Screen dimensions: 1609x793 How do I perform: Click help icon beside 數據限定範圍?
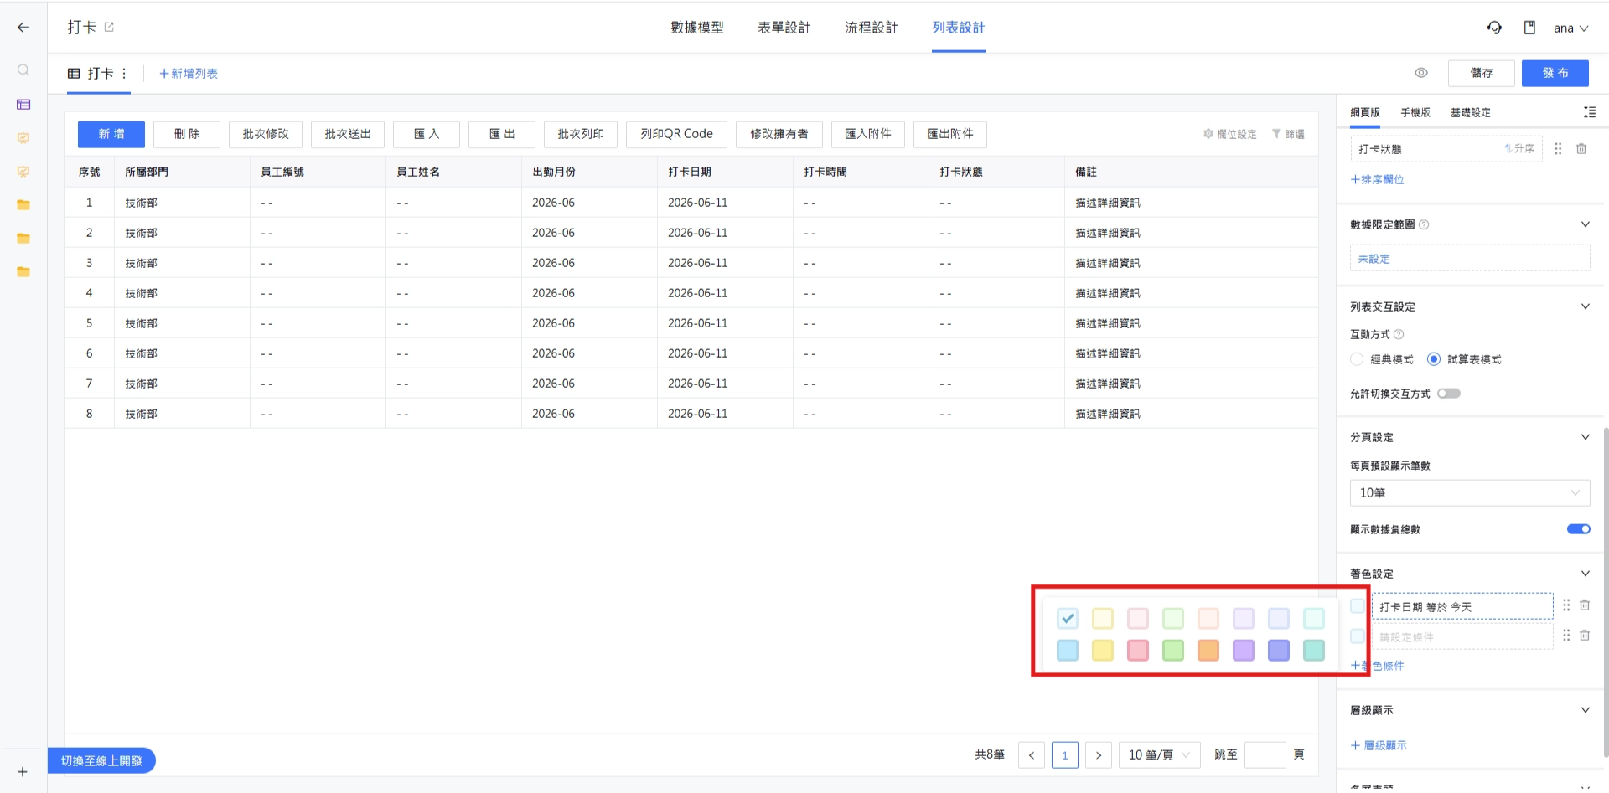pyautogui.click(x=1424, y=224)
